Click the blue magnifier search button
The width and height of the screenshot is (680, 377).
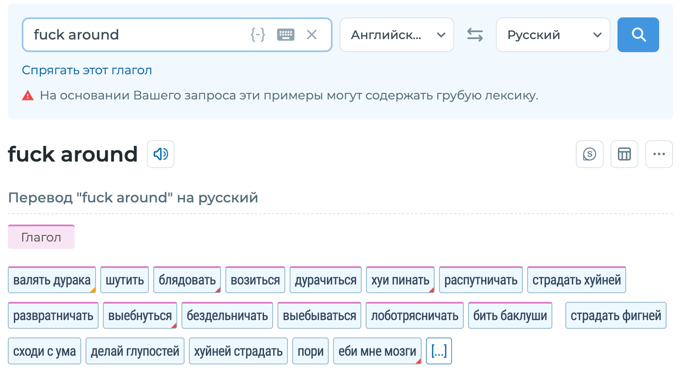(x=638, y=35)
